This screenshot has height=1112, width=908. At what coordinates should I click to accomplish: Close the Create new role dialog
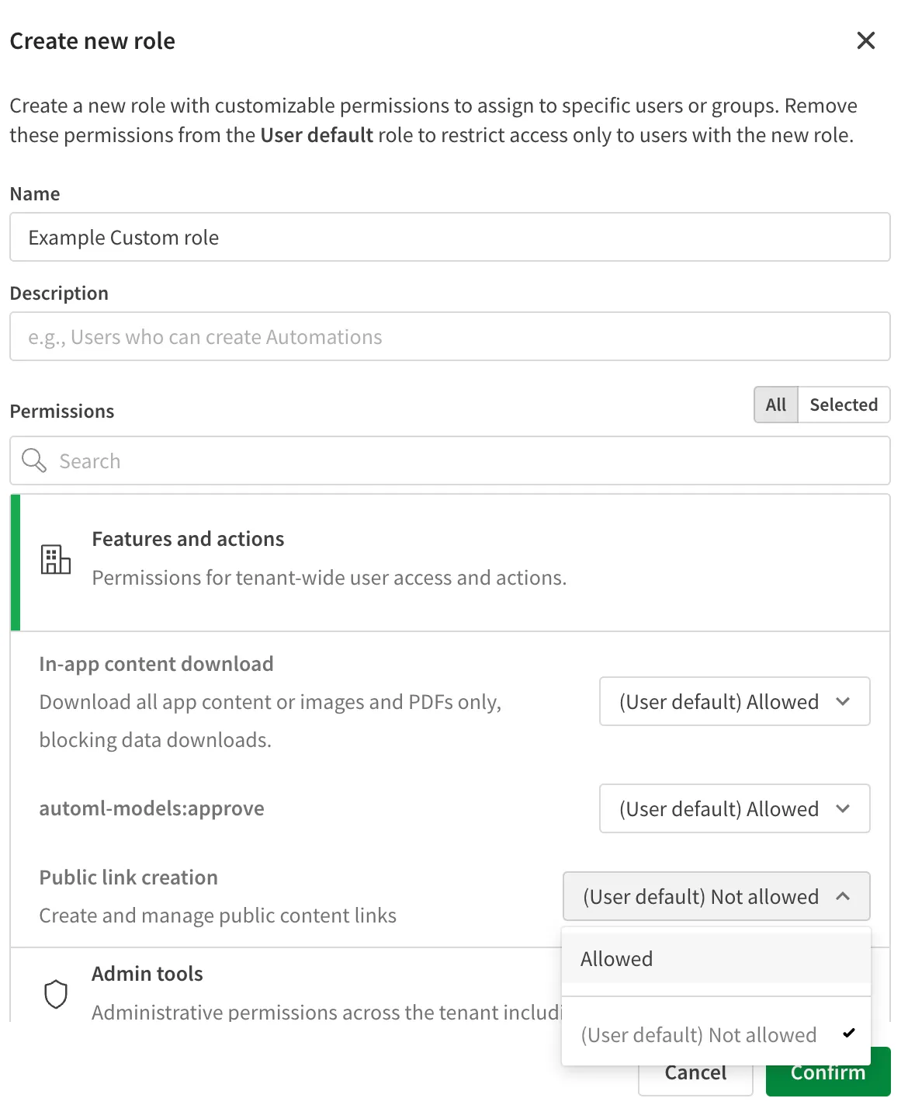tap(865, 40)
